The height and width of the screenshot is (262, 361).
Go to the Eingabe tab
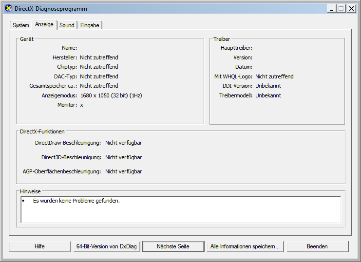coord(90,25)
